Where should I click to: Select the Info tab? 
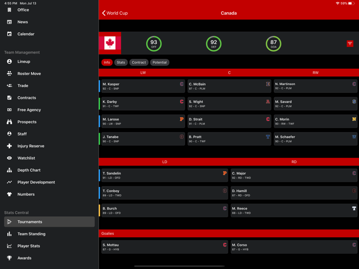coord(107,63)
